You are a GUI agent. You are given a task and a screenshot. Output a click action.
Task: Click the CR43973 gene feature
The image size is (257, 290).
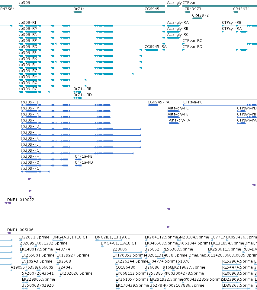pyautogui.click(x=187, y=12)
